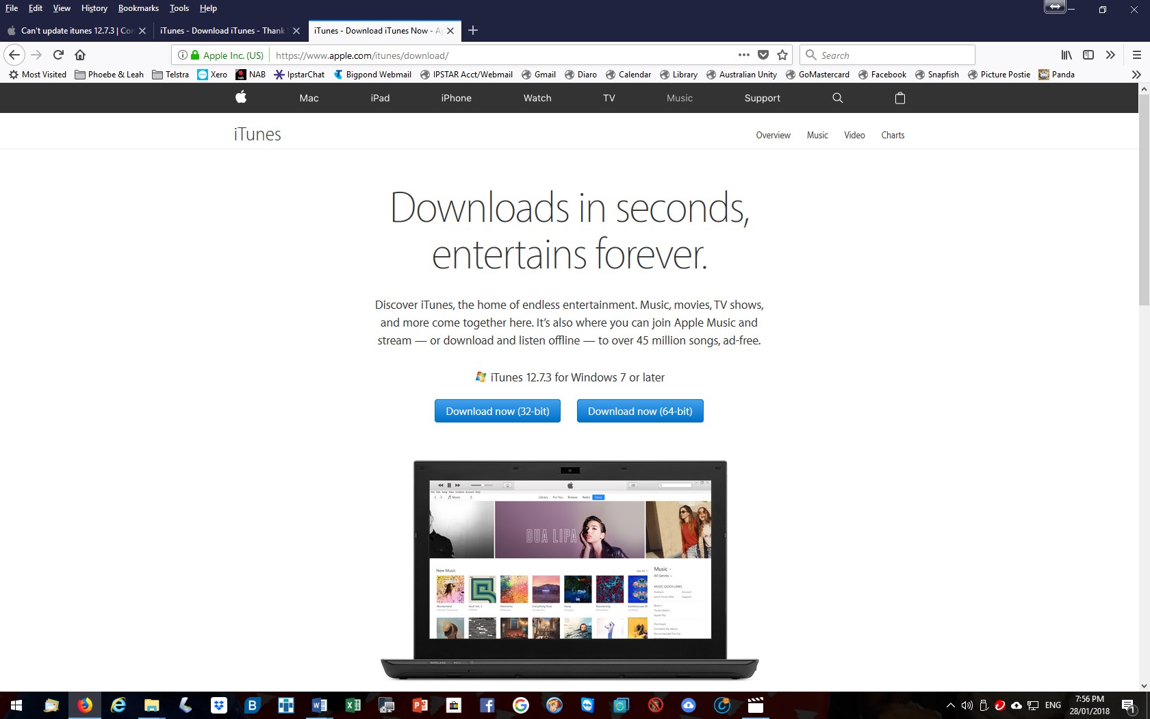Open Microsoft Word from the taskbar
Image resolution: width=1150 pixels, height=719 pixels.
tap(320, 705)
